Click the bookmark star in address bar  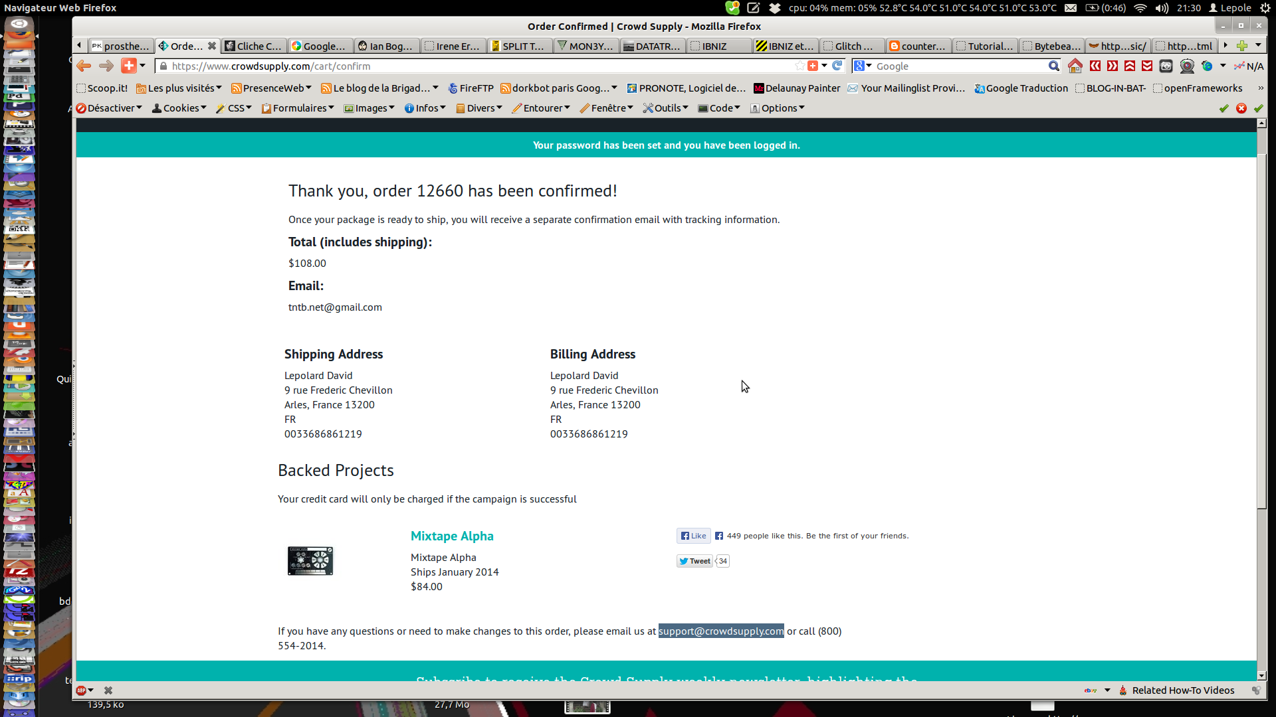(x=799, y=66)
